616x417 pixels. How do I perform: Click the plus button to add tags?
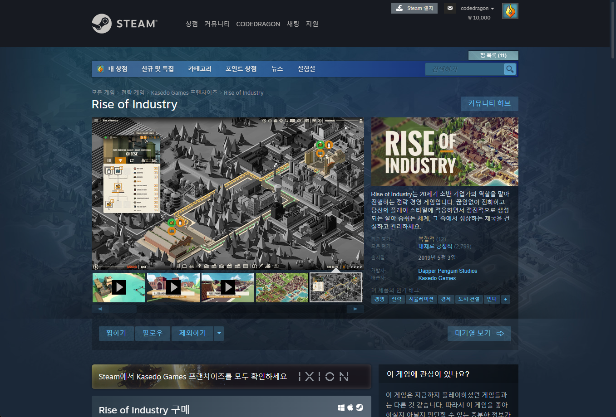pyautogui.click(x=505, y=299)
